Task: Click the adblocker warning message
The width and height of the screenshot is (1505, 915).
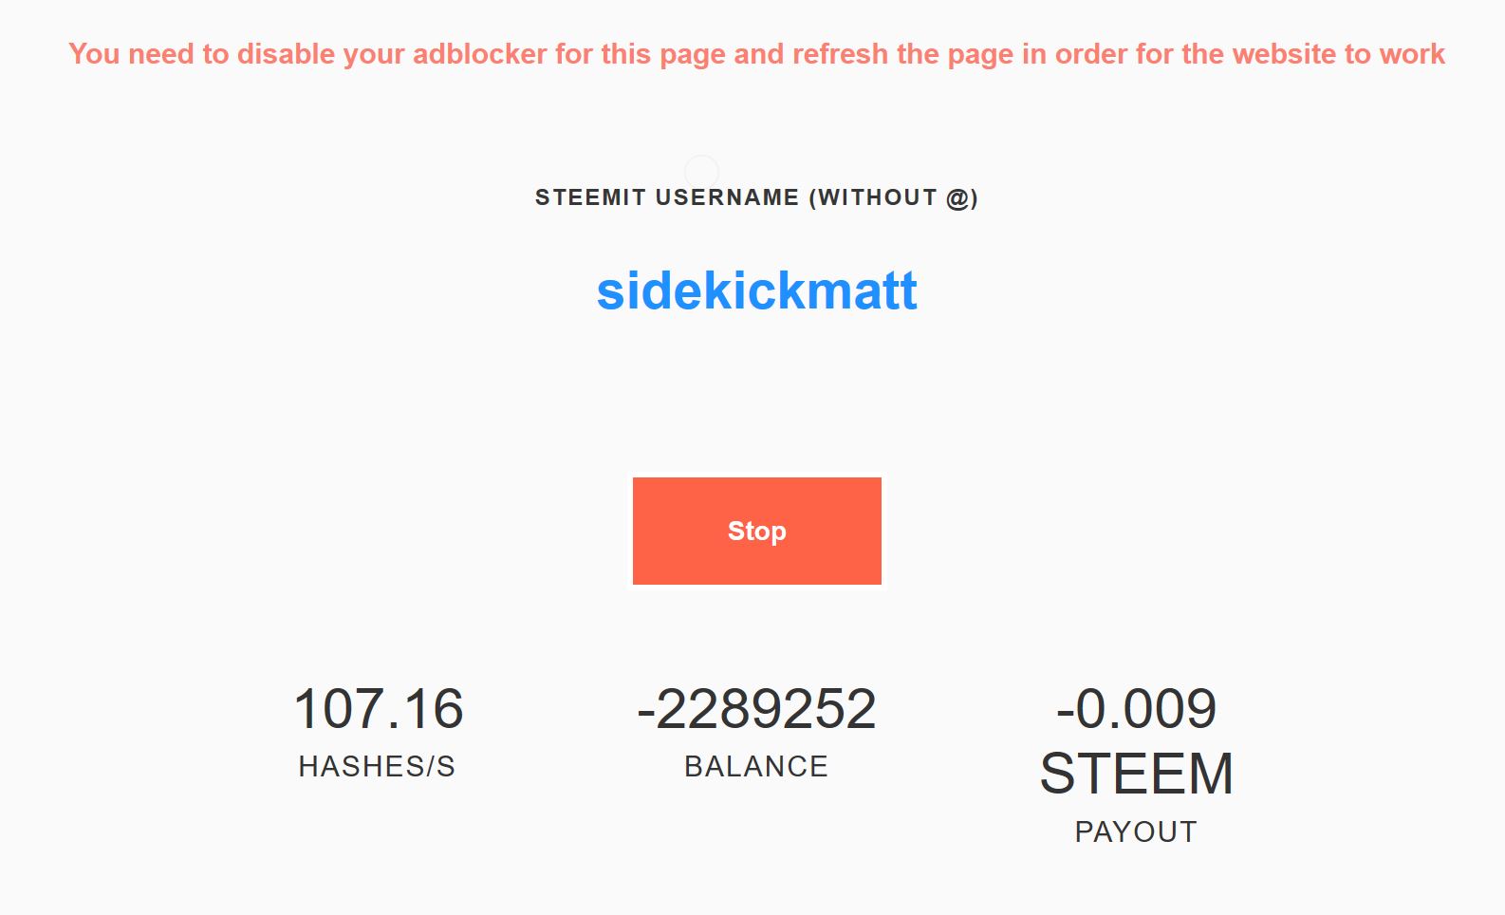Action: [756, 54]
